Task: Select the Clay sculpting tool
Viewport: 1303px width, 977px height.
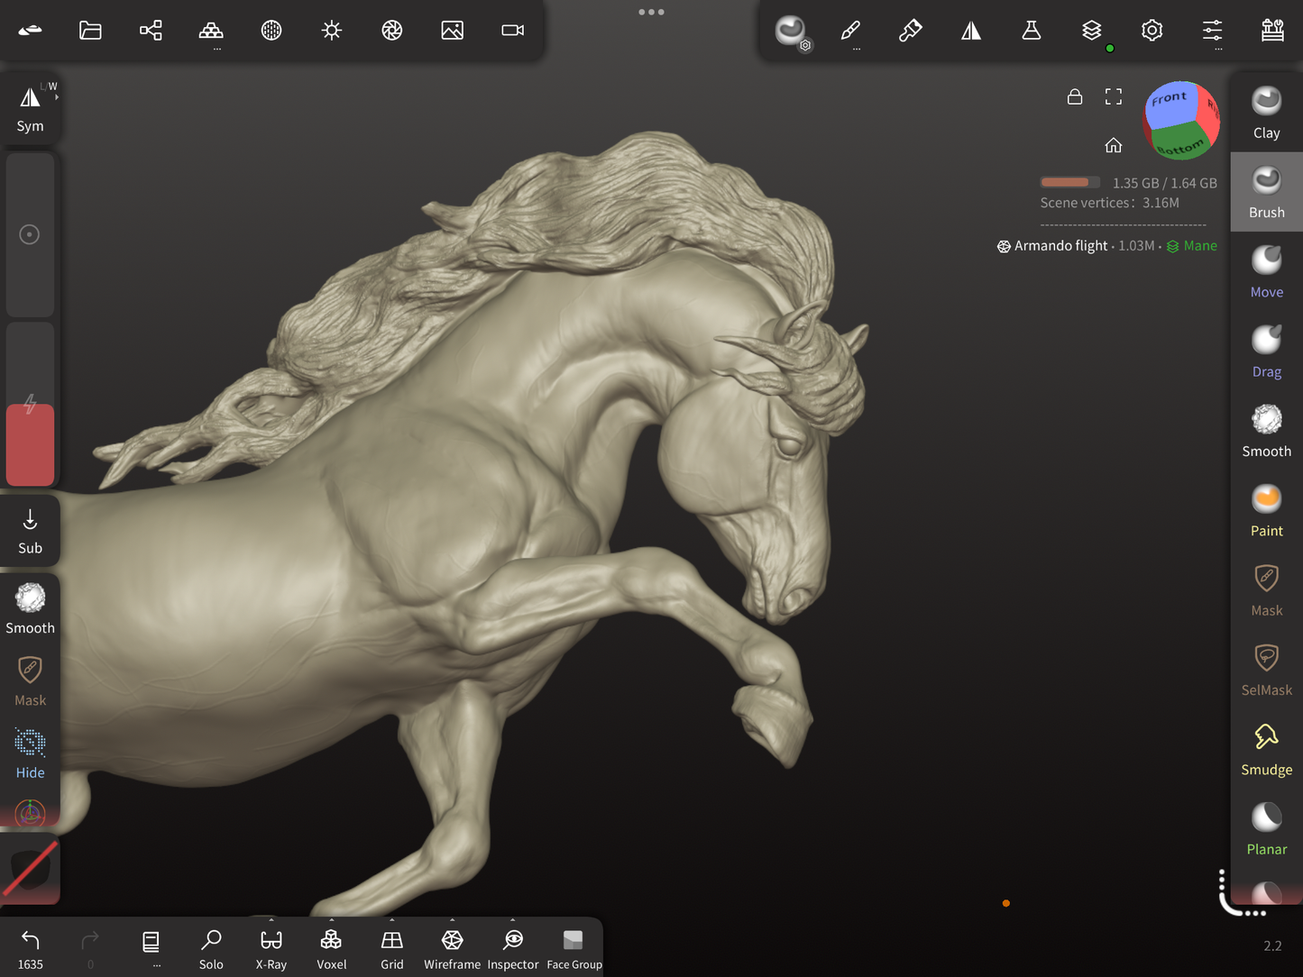Action: pyautogui.click(x=1266, y=113)
